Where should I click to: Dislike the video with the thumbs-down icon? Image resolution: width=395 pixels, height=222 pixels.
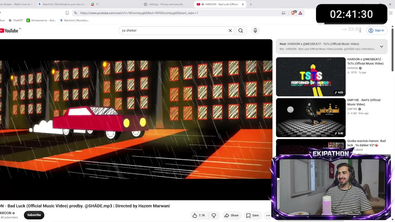[214, 216]
